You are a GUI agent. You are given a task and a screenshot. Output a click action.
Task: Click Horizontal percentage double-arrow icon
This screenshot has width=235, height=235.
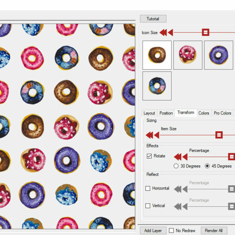[x=177, y=189]
